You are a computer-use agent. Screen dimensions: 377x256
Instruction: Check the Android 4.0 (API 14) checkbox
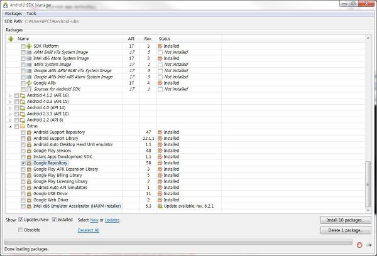pos(16,108)
